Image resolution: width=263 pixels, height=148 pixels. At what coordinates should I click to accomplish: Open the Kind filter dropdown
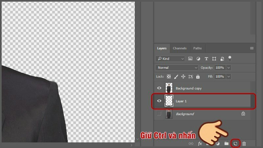170,59
